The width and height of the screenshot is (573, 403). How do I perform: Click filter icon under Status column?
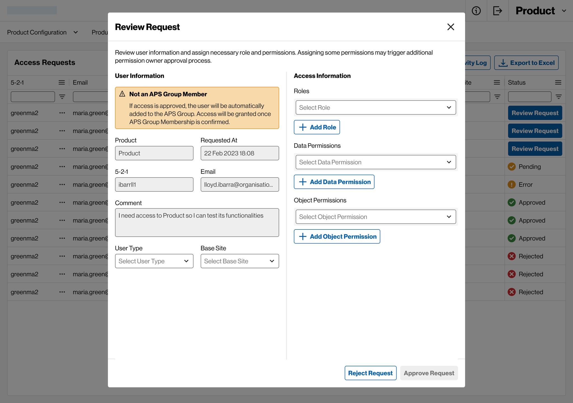[558, 97]
